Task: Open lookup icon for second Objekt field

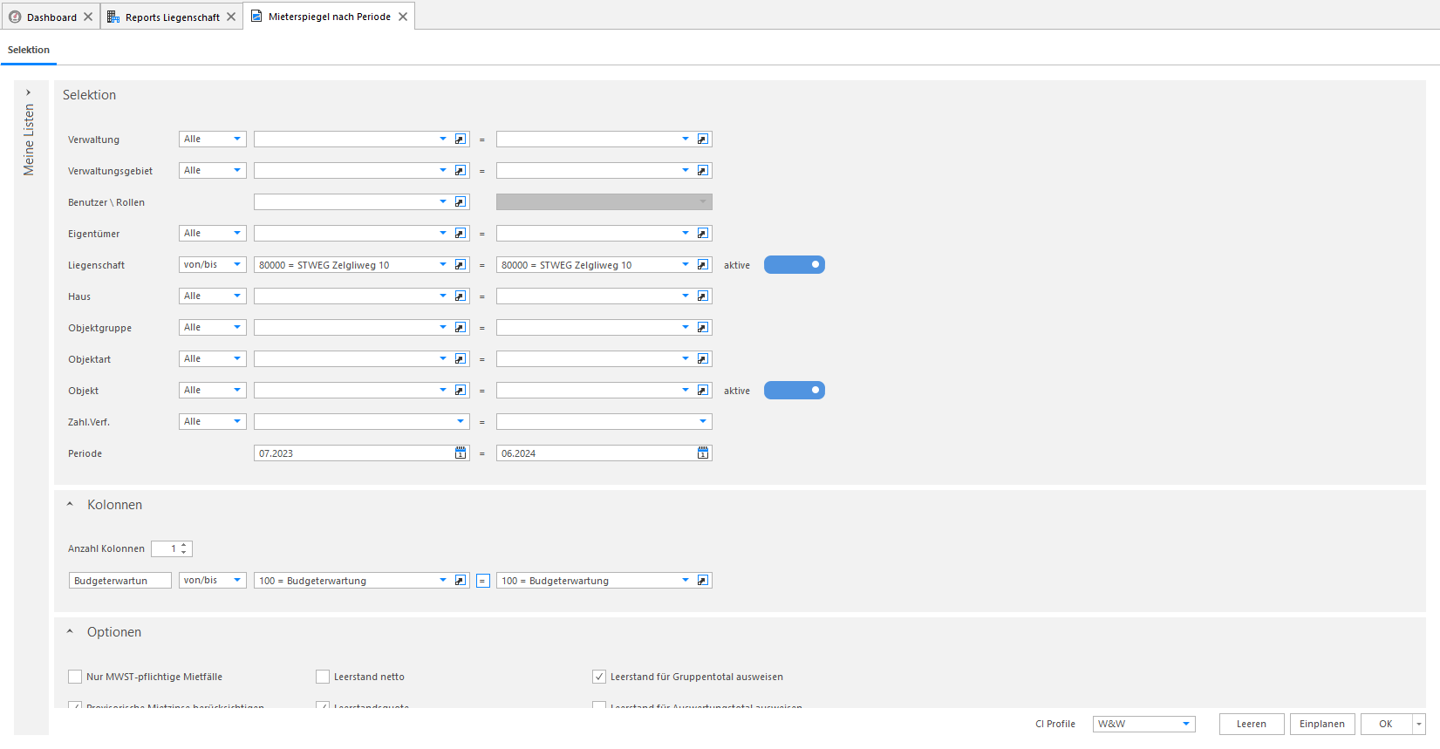Action: coord(703,391)
